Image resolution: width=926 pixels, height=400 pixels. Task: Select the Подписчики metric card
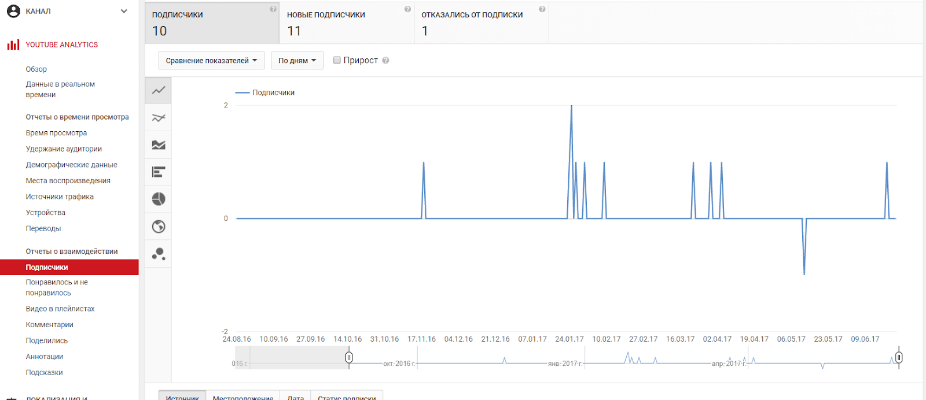(x=212, y=23)
